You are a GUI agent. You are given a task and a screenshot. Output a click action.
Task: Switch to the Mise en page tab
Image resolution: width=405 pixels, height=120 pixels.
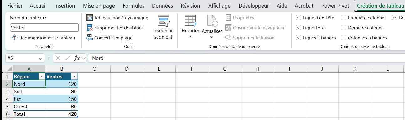click(99, 6)
